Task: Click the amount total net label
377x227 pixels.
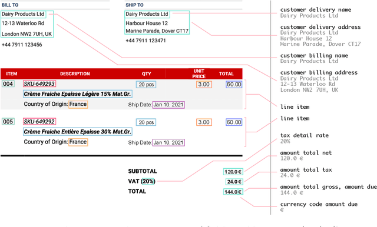Action: [306, 153]
